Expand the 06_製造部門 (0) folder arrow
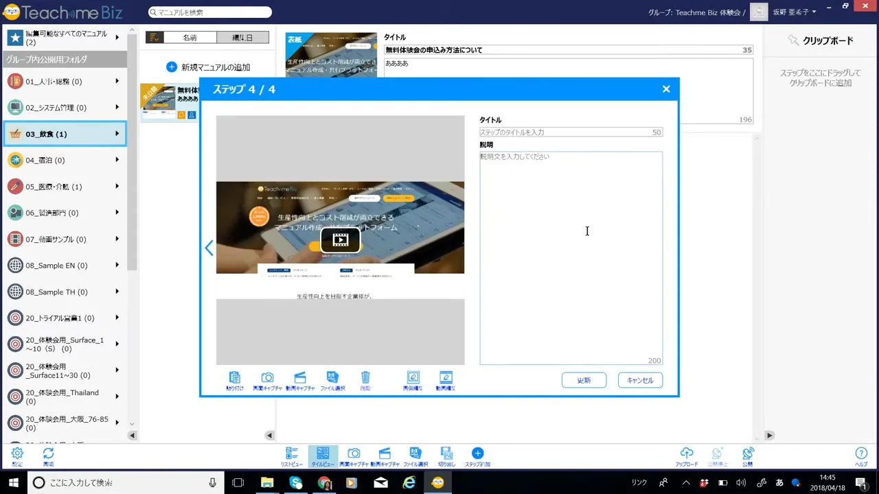The height and width of the screenshot is (494, 879). click(x=117, y=213)
